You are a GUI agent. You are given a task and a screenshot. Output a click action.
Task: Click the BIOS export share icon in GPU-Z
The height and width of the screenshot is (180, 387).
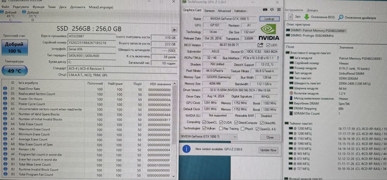tap(260, 45)
